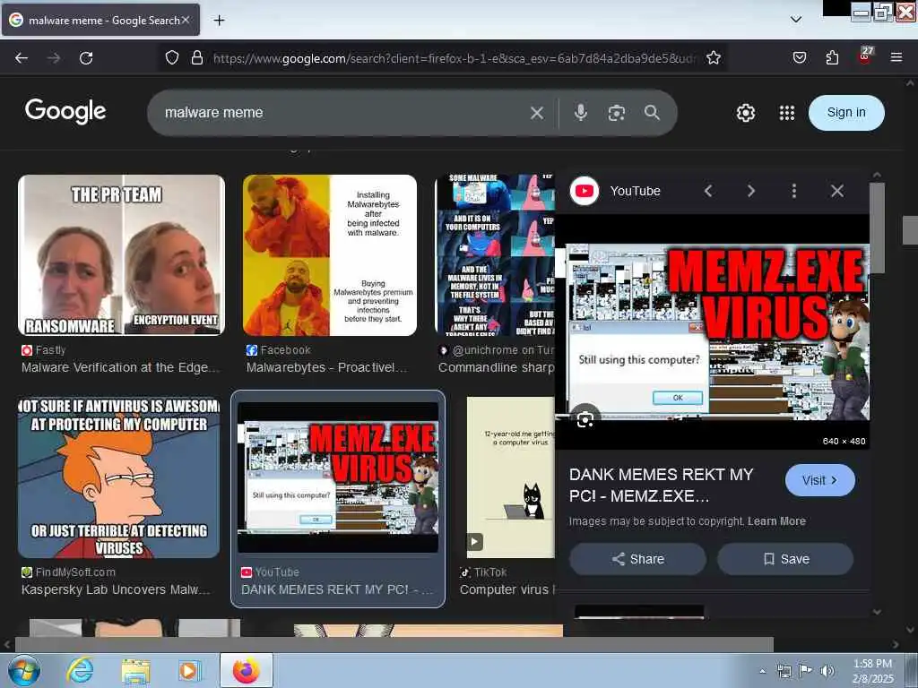
Task: Search by image with the camera lens icon
Action: pyautogui.click(x=616, y=113)
